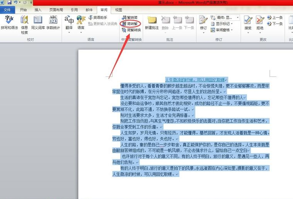Image resolution: width=293 pixels, height=199 pixels.
Task: Switch to the 开始 tab
Action: (x=23, y=10)
